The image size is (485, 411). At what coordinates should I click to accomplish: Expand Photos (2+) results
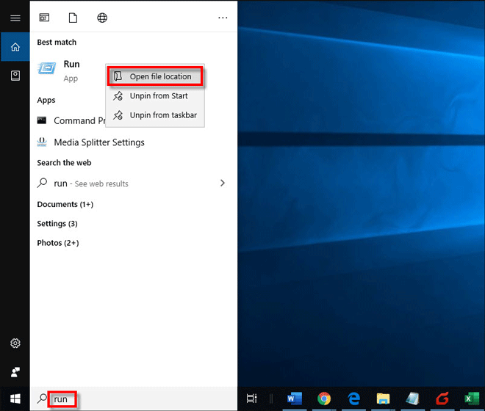tap(58, 243)
